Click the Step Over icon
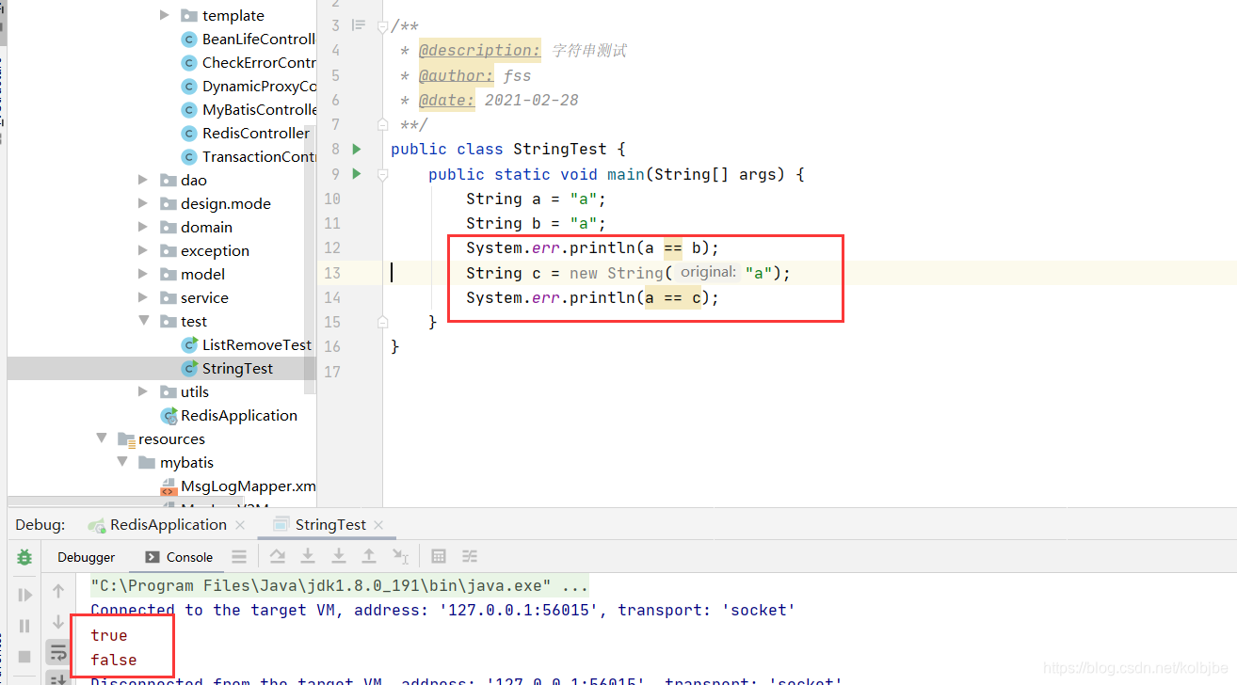The width and height of the screenshot is (1237, 685). (278, 556)
